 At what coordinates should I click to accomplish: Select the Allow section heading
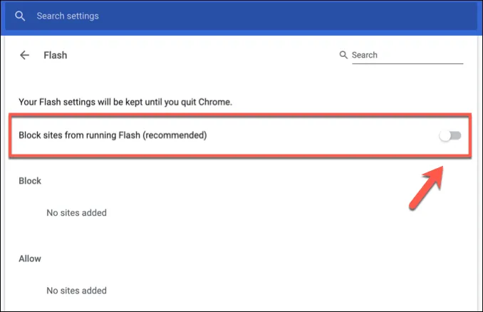click(x=30, y=259)
